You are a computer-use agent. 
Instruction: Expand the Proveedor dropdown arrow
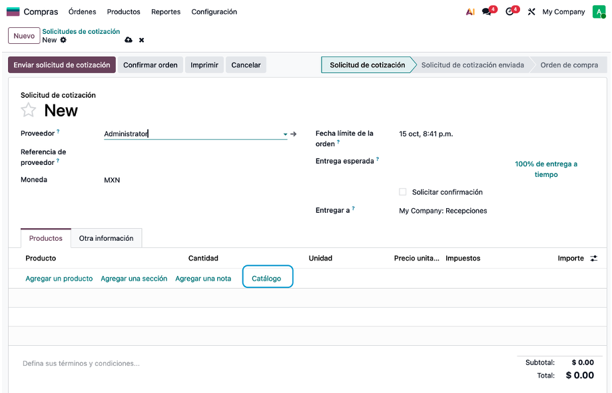point(285,134)
